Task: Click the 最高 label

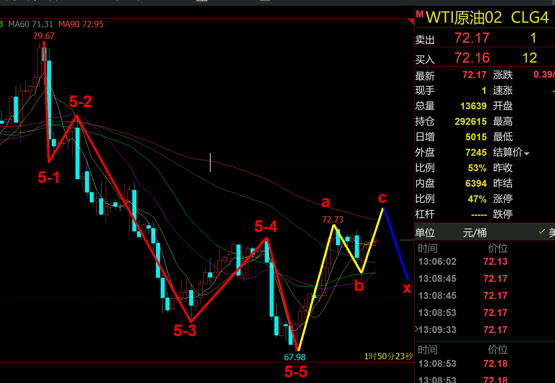Action: coord(503,121)
